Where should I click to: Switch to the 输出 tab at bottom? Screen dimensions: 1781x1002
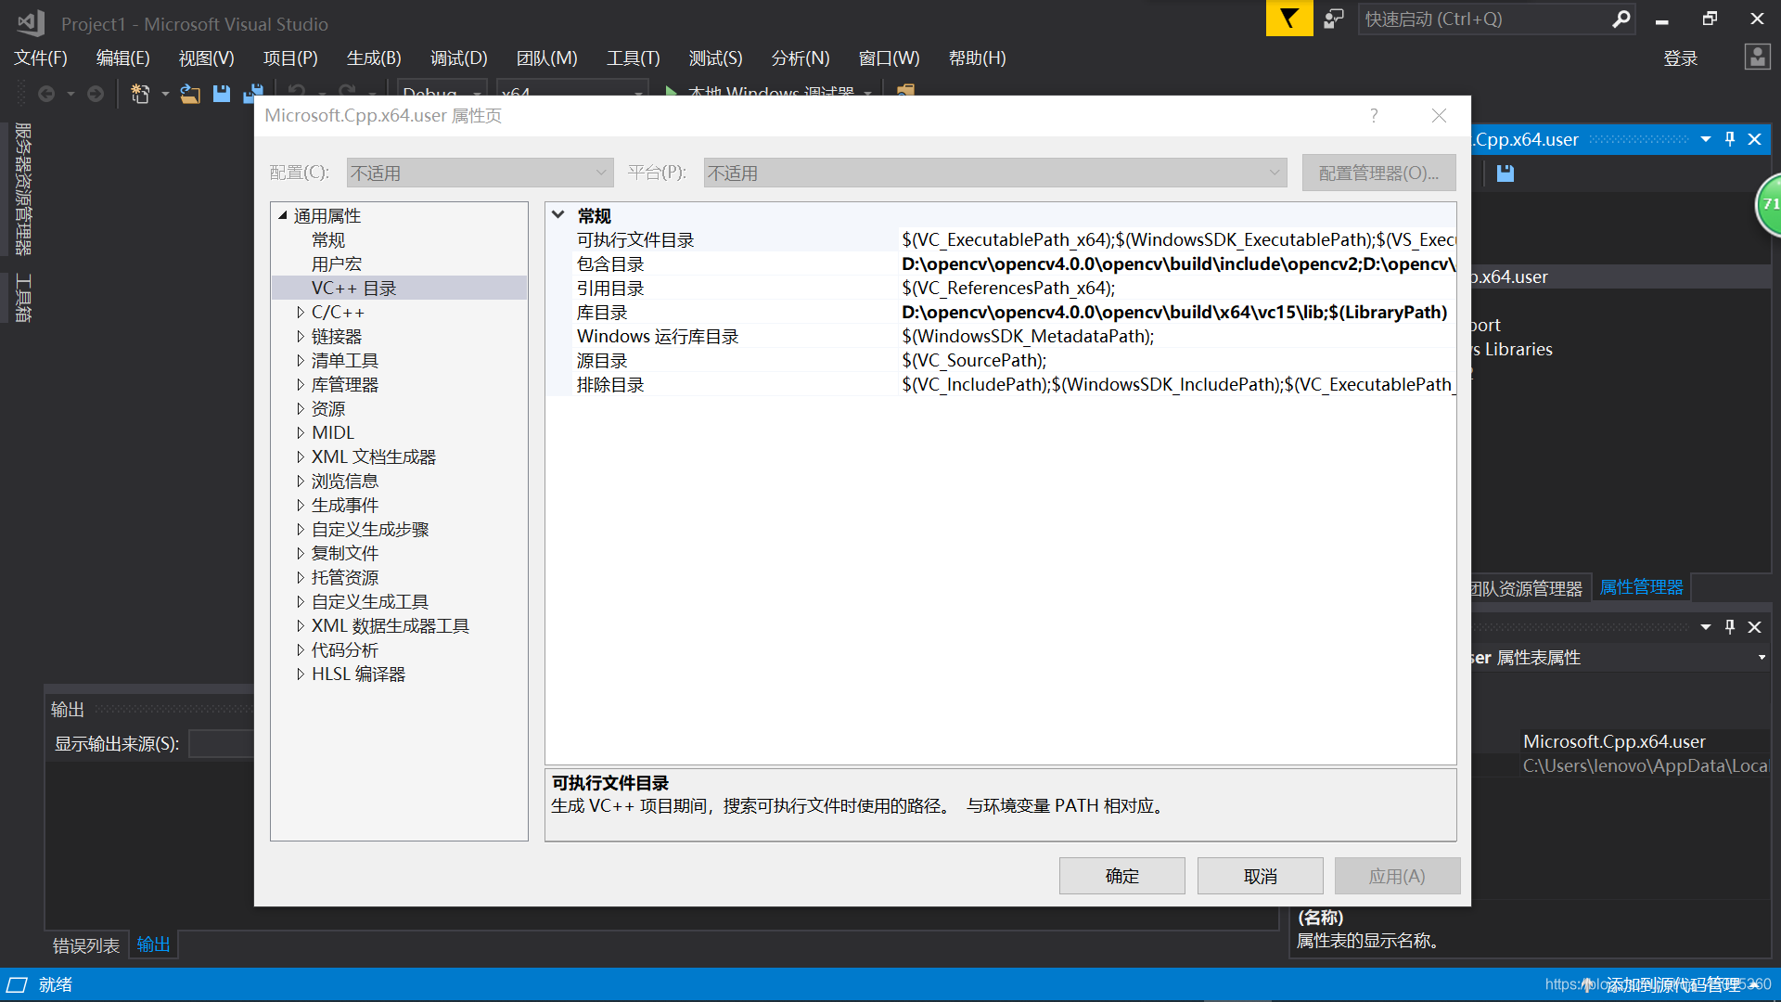(153, 944)
